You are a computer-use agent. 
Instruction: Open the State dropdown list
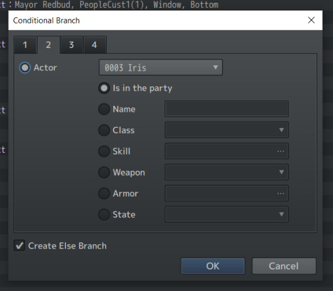[226, 214]
